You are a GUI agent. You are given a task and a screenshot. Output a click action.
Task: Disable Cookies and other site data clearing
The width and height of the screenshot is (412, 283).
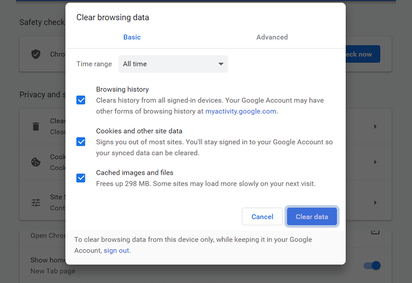[x=81, y=141]
